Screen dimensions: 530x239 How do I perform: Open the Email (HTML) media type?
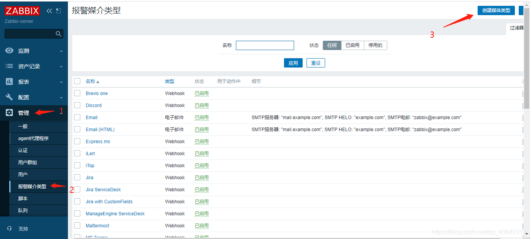click(x=100, y=130)
